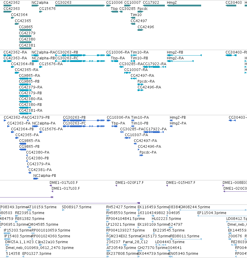Open the Tim10 gene label

(x=136, y=15)
